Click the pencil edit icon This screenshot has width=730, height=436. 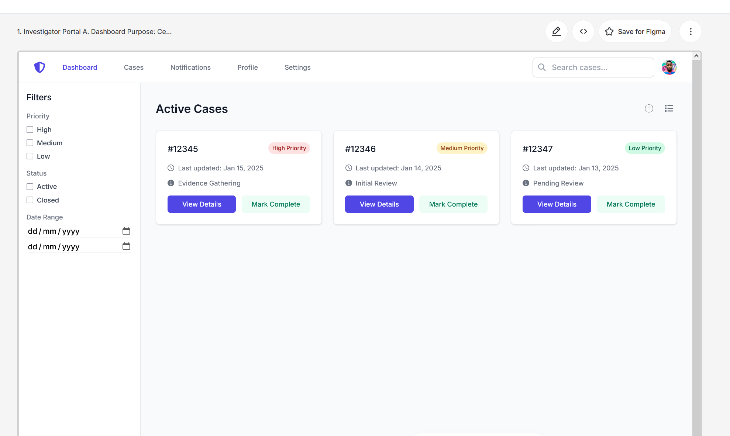[556, 31]
